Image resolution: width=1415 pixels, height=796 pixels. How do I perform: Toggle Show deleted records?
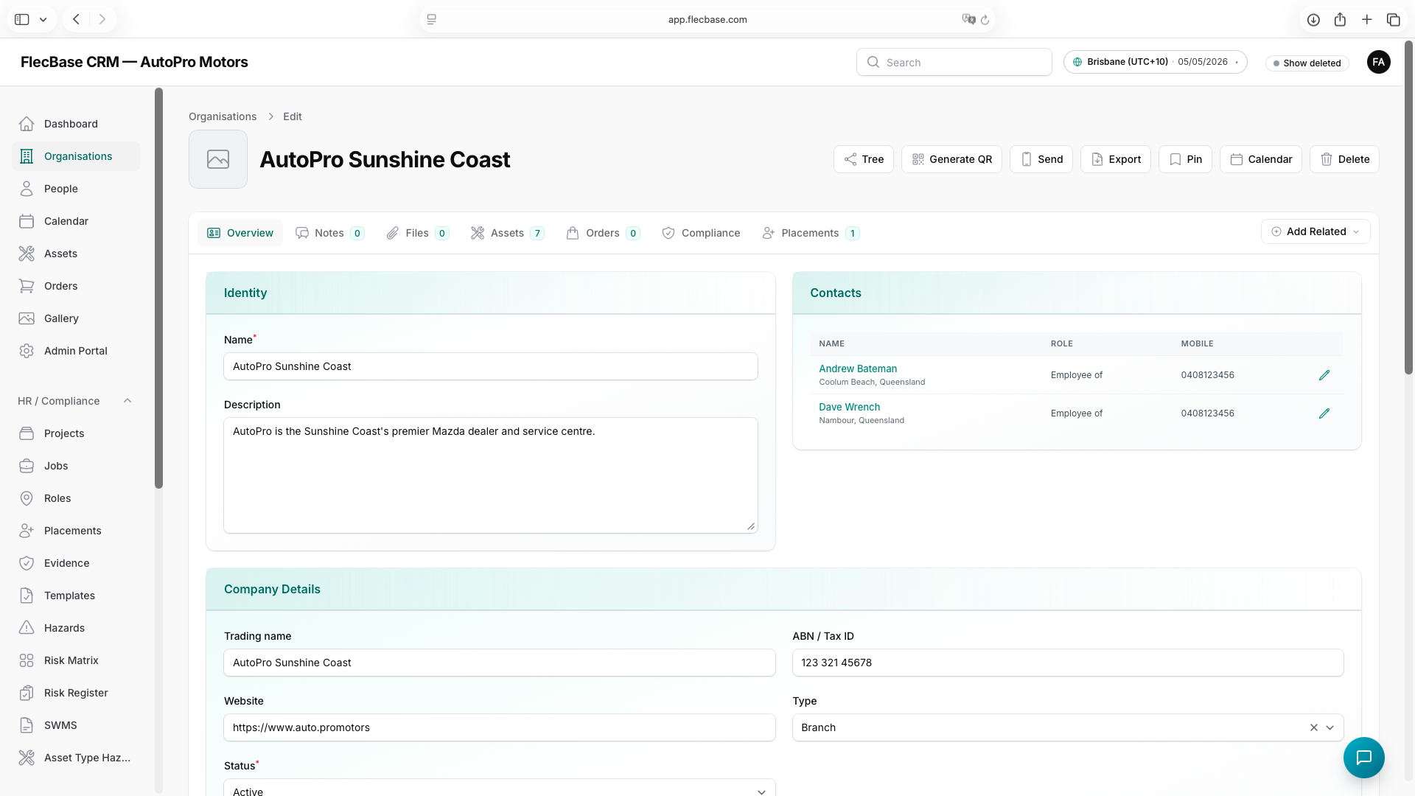click(1307, 63)
